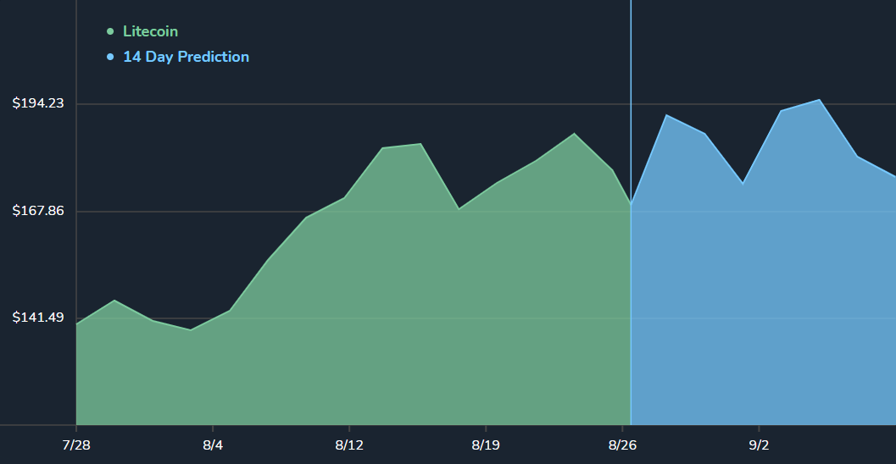Click the $167.86 y-axis label
Image resolution: width=896 pixels, height=464 pixels.
coord(38,211)
